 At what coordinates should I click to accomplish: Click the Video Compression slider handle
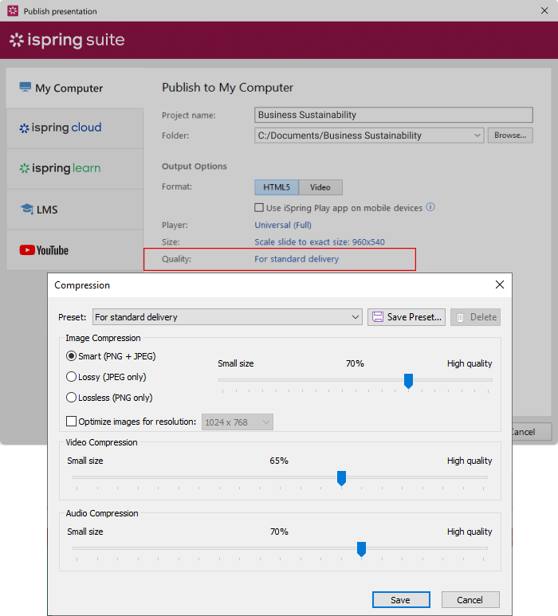[x=341, y=477]
